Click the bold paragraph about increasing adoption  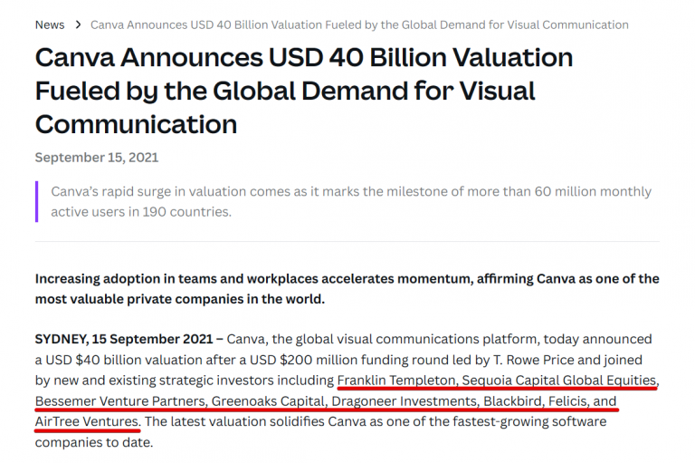pyautogui.click(x=347, y=288)
